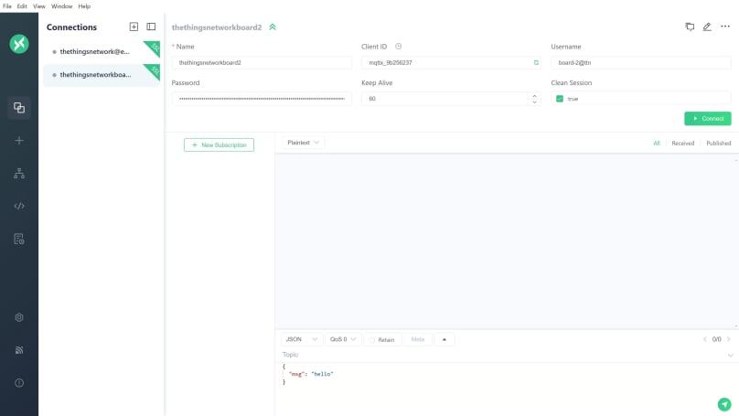Click the Keep Alive input field
Screen dimensions: 739x416
[x=451, y=99]
